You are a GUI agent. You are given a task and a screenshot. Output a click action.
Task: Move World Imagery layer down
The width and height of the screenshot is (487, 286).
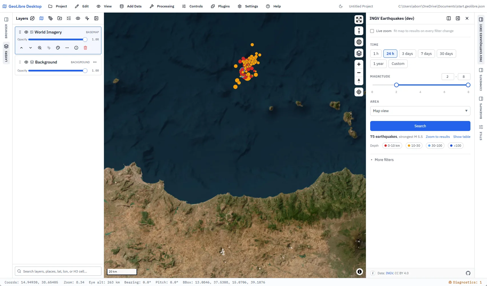click(31, 48)
